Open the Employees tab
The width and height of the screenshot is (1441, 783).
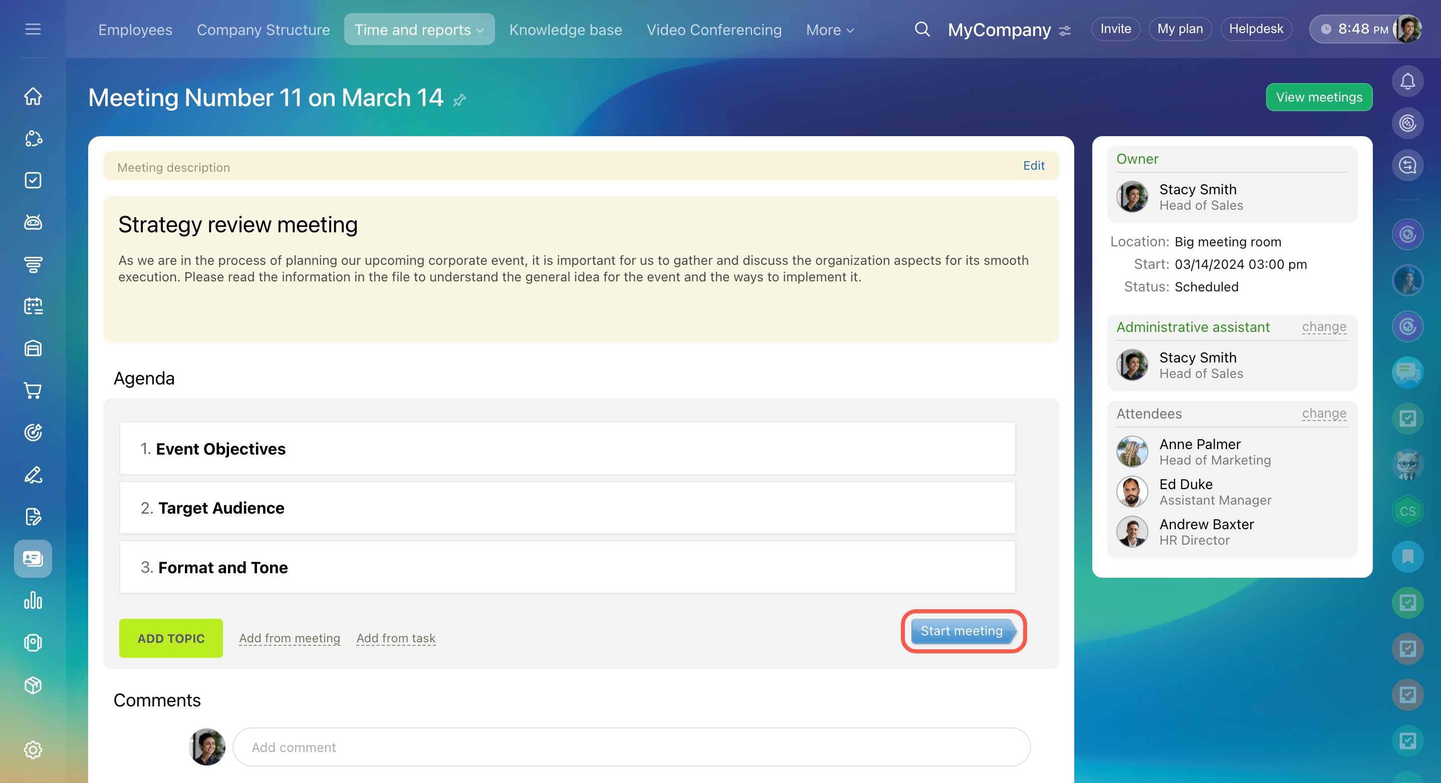[x=135, y=30]
